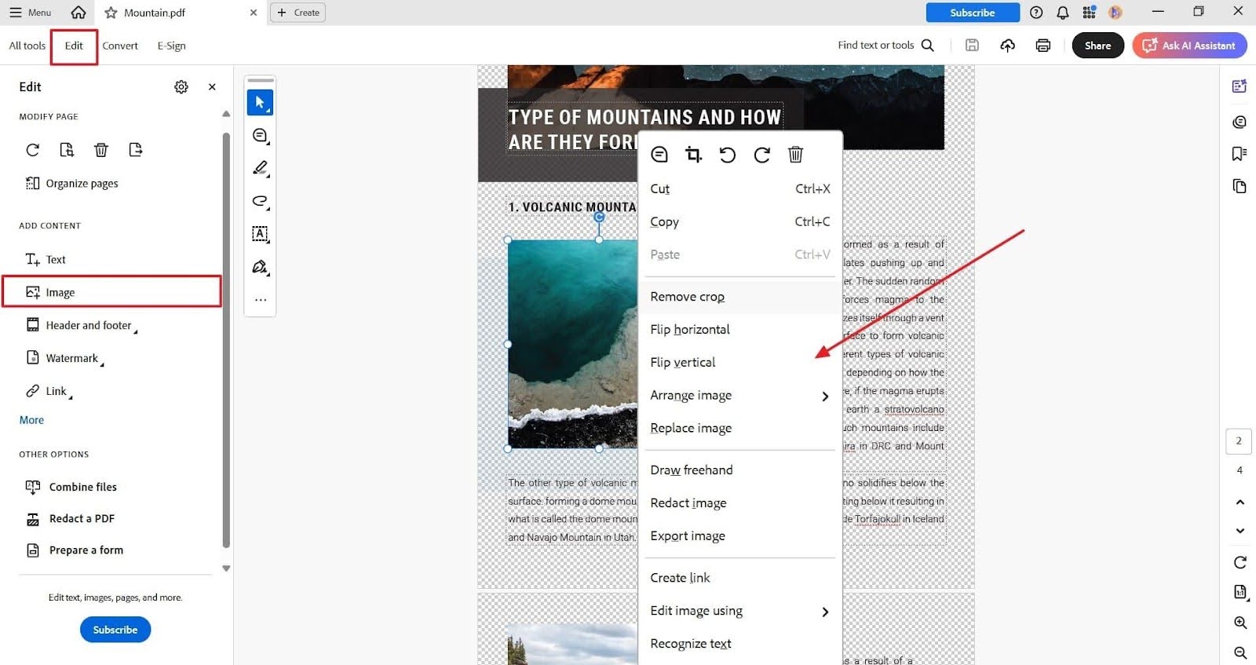Choose Export image
This screenshot has height=665, width=1256.
pos(740,536)
